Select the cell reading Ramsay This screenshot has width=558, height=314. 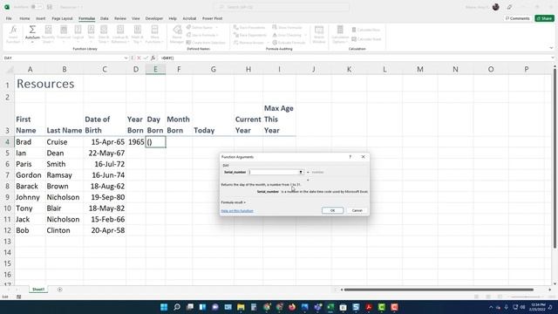64,174
